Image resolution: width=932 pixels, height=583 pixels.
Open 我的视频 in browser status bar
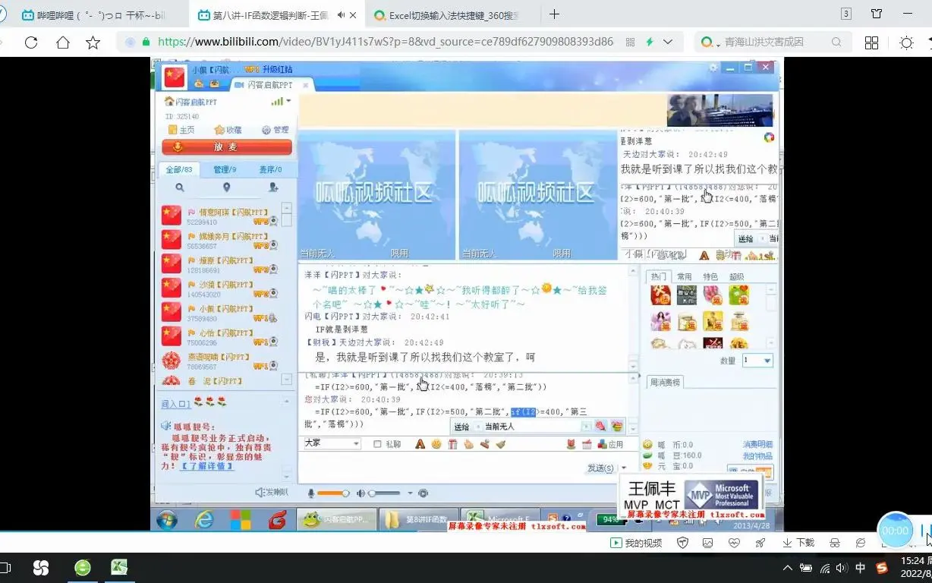point(637,543)
